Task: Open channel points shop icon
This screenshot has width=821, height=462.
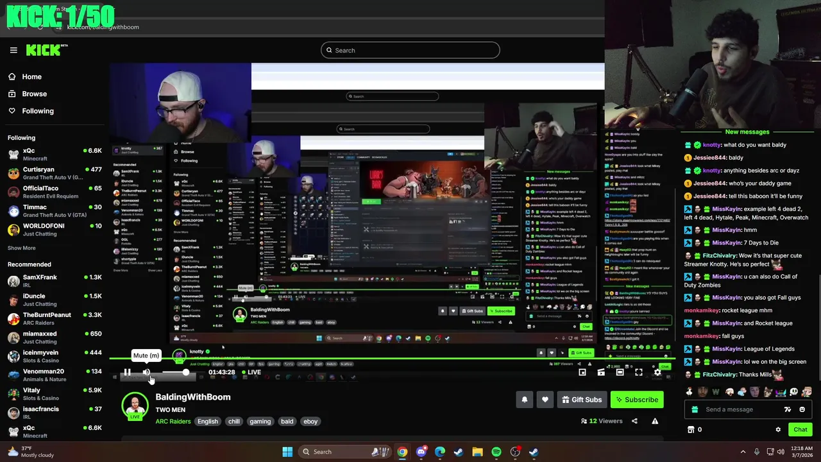Action: tap(691, 429)
